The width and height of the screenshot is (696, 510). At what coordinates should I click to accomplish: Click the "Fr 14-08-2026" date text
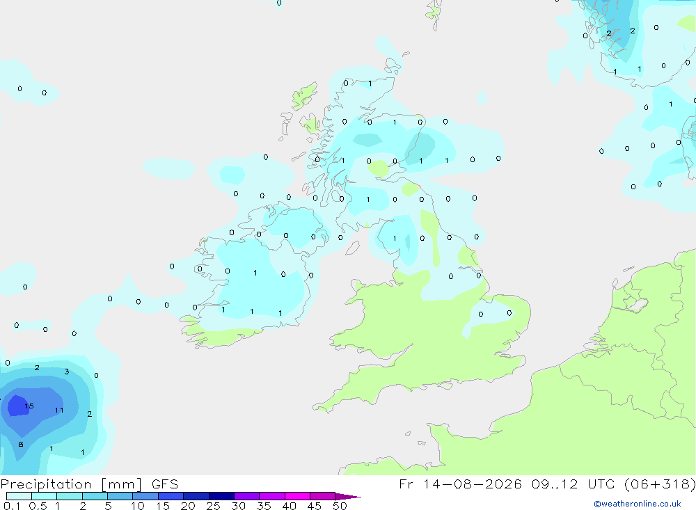point(460,484)
